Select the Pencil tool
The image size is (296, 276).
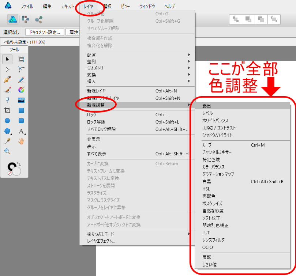pos(21,80)
